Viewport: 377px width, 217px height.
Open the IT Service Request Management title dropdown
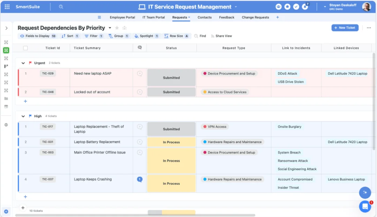pyautogui.click(x=236, y=7)
